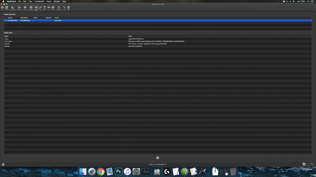Open Google Chrome from the Dock
Image resolution: width=316 pixels, height=177 pixels.
(x=100, y=172)
